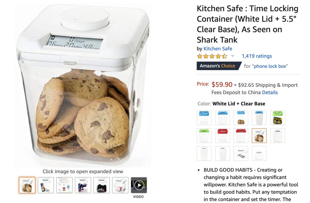Image resolution: width=310 pixels, height=203 pixels.
Task: Choose the selected white lid cookies swatch
Action: 259,135
